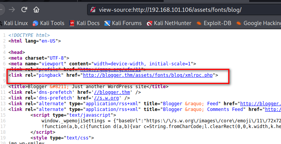281x144 pixels.
Task: Click the "UTF-8" charset value
Action: click(57, 58)
